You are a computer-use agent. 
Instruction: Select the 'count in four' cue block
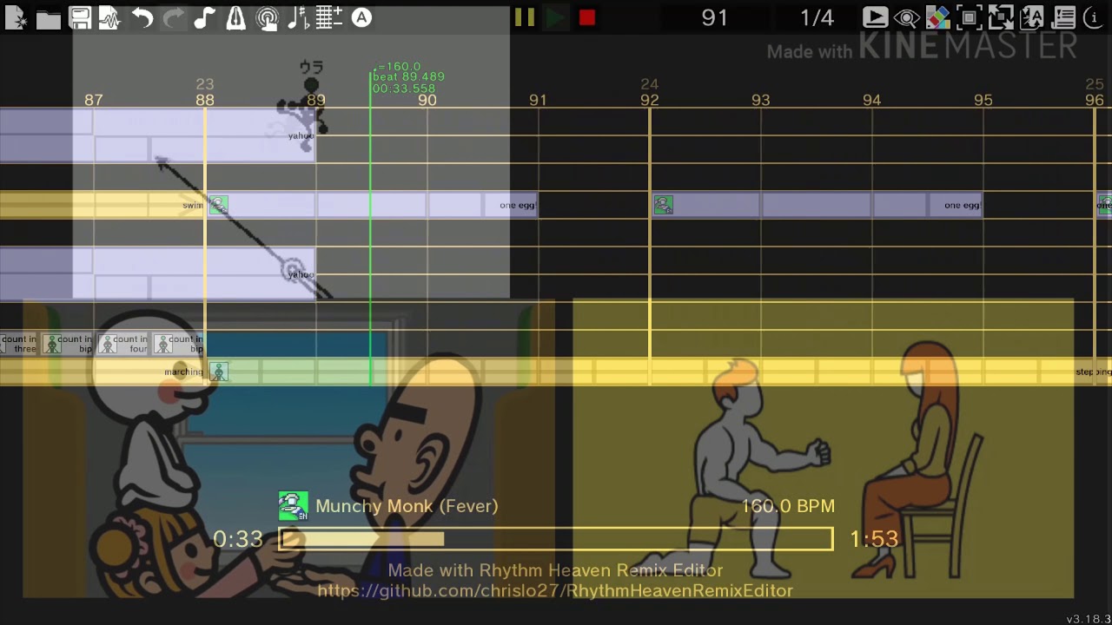[122, 345]
